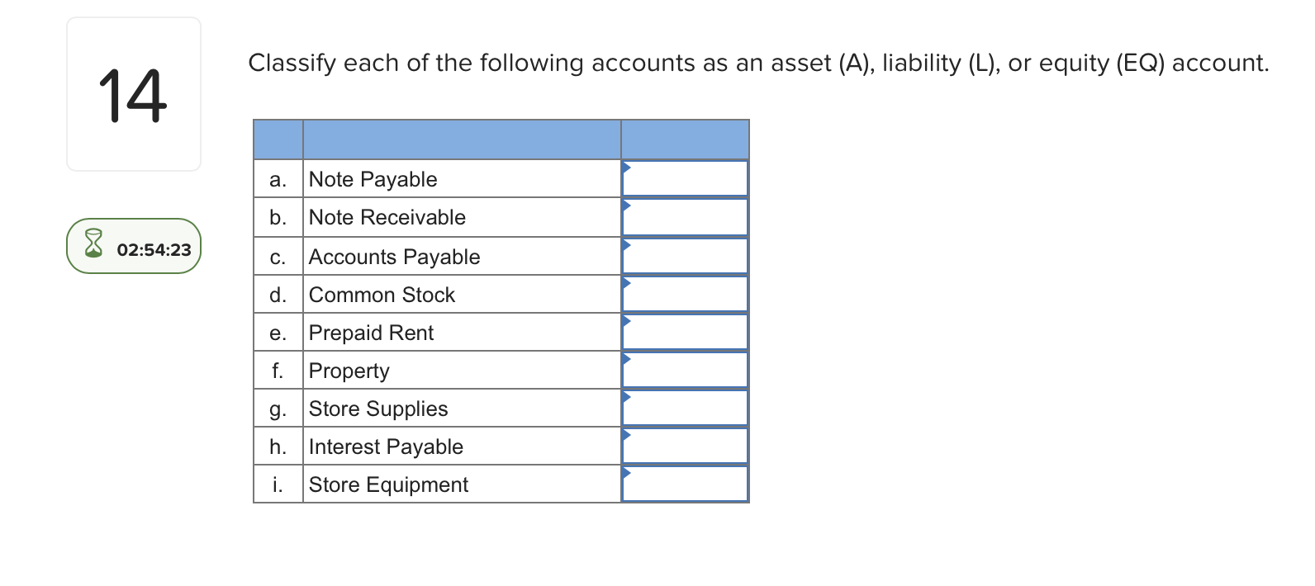Select the row label cell for item f.
Screen dimensions: 1315x586
[x=278, y=370]
